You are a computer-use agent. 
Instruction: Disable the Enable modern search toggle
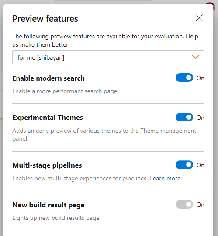tap(184, 78)
